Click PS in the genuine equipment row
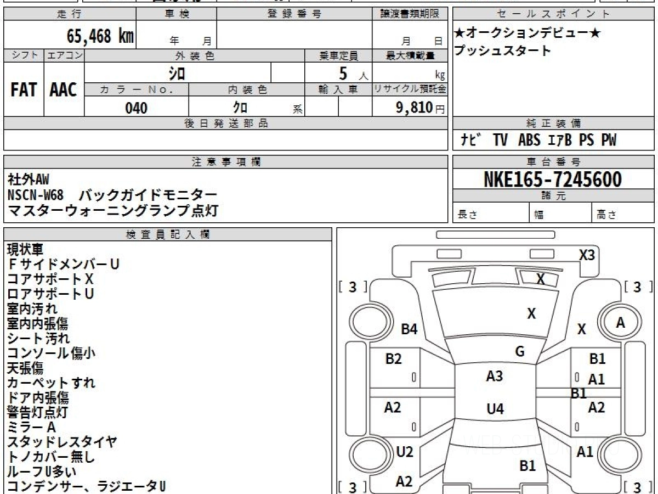This screenshot has height=494, width=658. pos(587,141)
